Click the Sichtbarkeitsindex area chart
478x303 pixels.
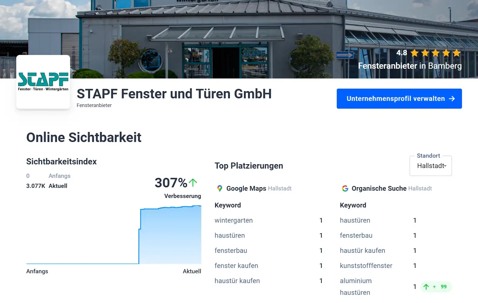[114, 235]
